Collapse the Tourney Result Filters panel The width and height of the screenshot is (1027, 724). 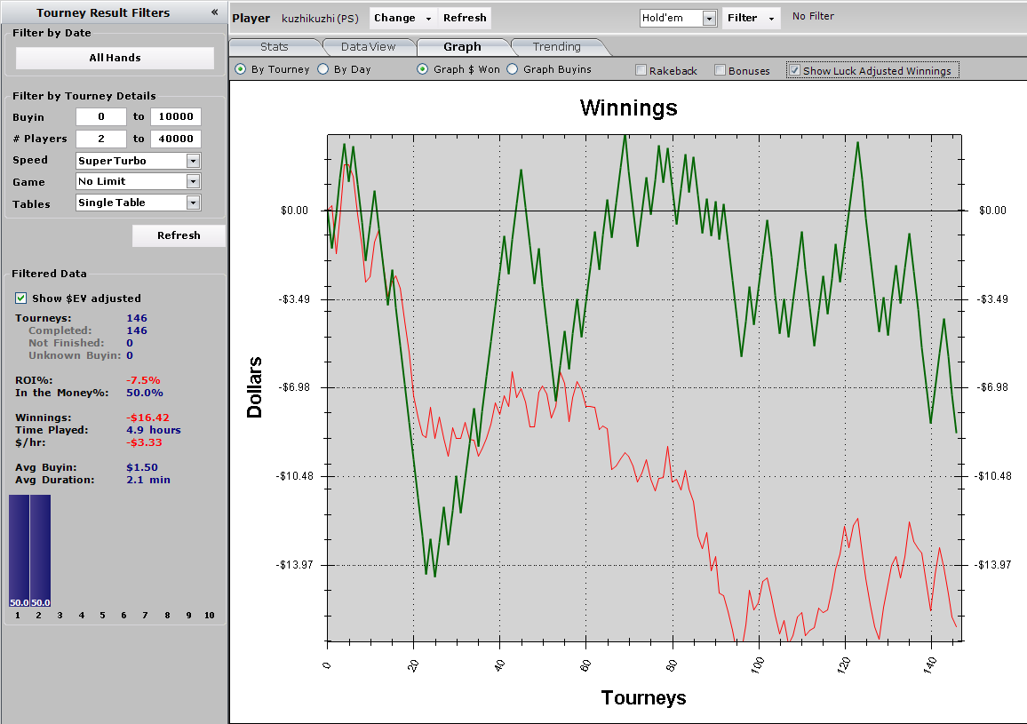click(x=214, y=12)
